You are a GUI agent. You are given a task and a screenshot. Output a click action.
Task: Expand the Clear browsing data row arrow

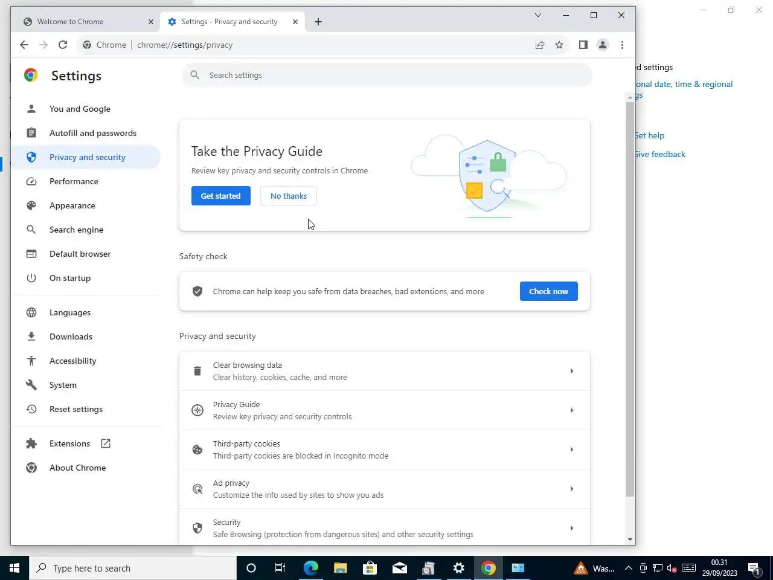pos(571,371)
